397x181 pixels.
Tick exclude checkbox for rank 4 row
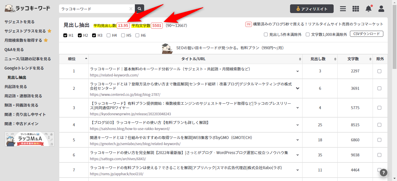pos(379,125)
